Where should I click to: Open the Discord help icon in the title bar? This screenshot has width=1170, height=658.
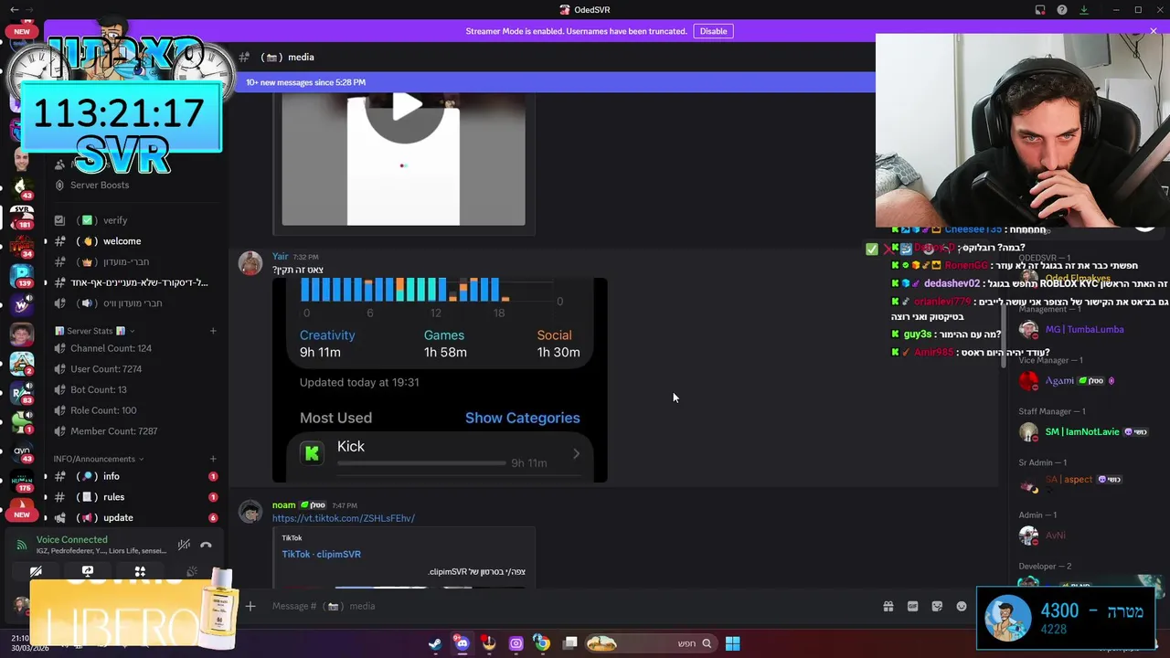click(1062, 10)
